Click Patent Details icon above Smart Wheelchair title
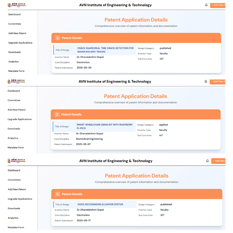 click(57, 114)
